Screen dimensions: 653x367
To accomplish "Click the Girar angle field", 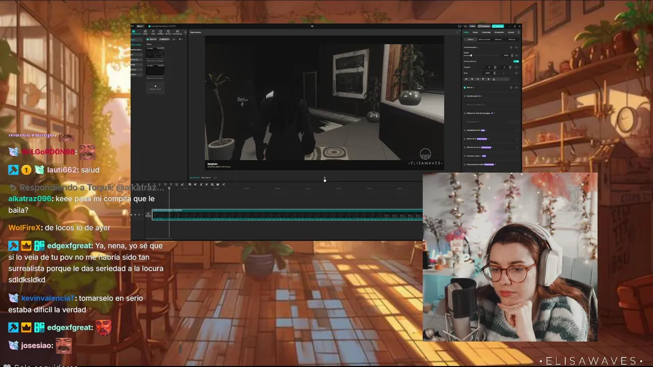I will pos(488,73).
